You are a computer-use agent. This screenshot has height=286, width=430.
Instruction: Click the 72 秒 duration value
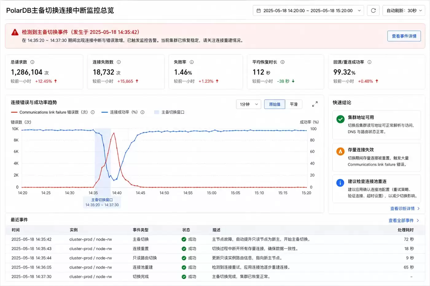tap(409, 239)
